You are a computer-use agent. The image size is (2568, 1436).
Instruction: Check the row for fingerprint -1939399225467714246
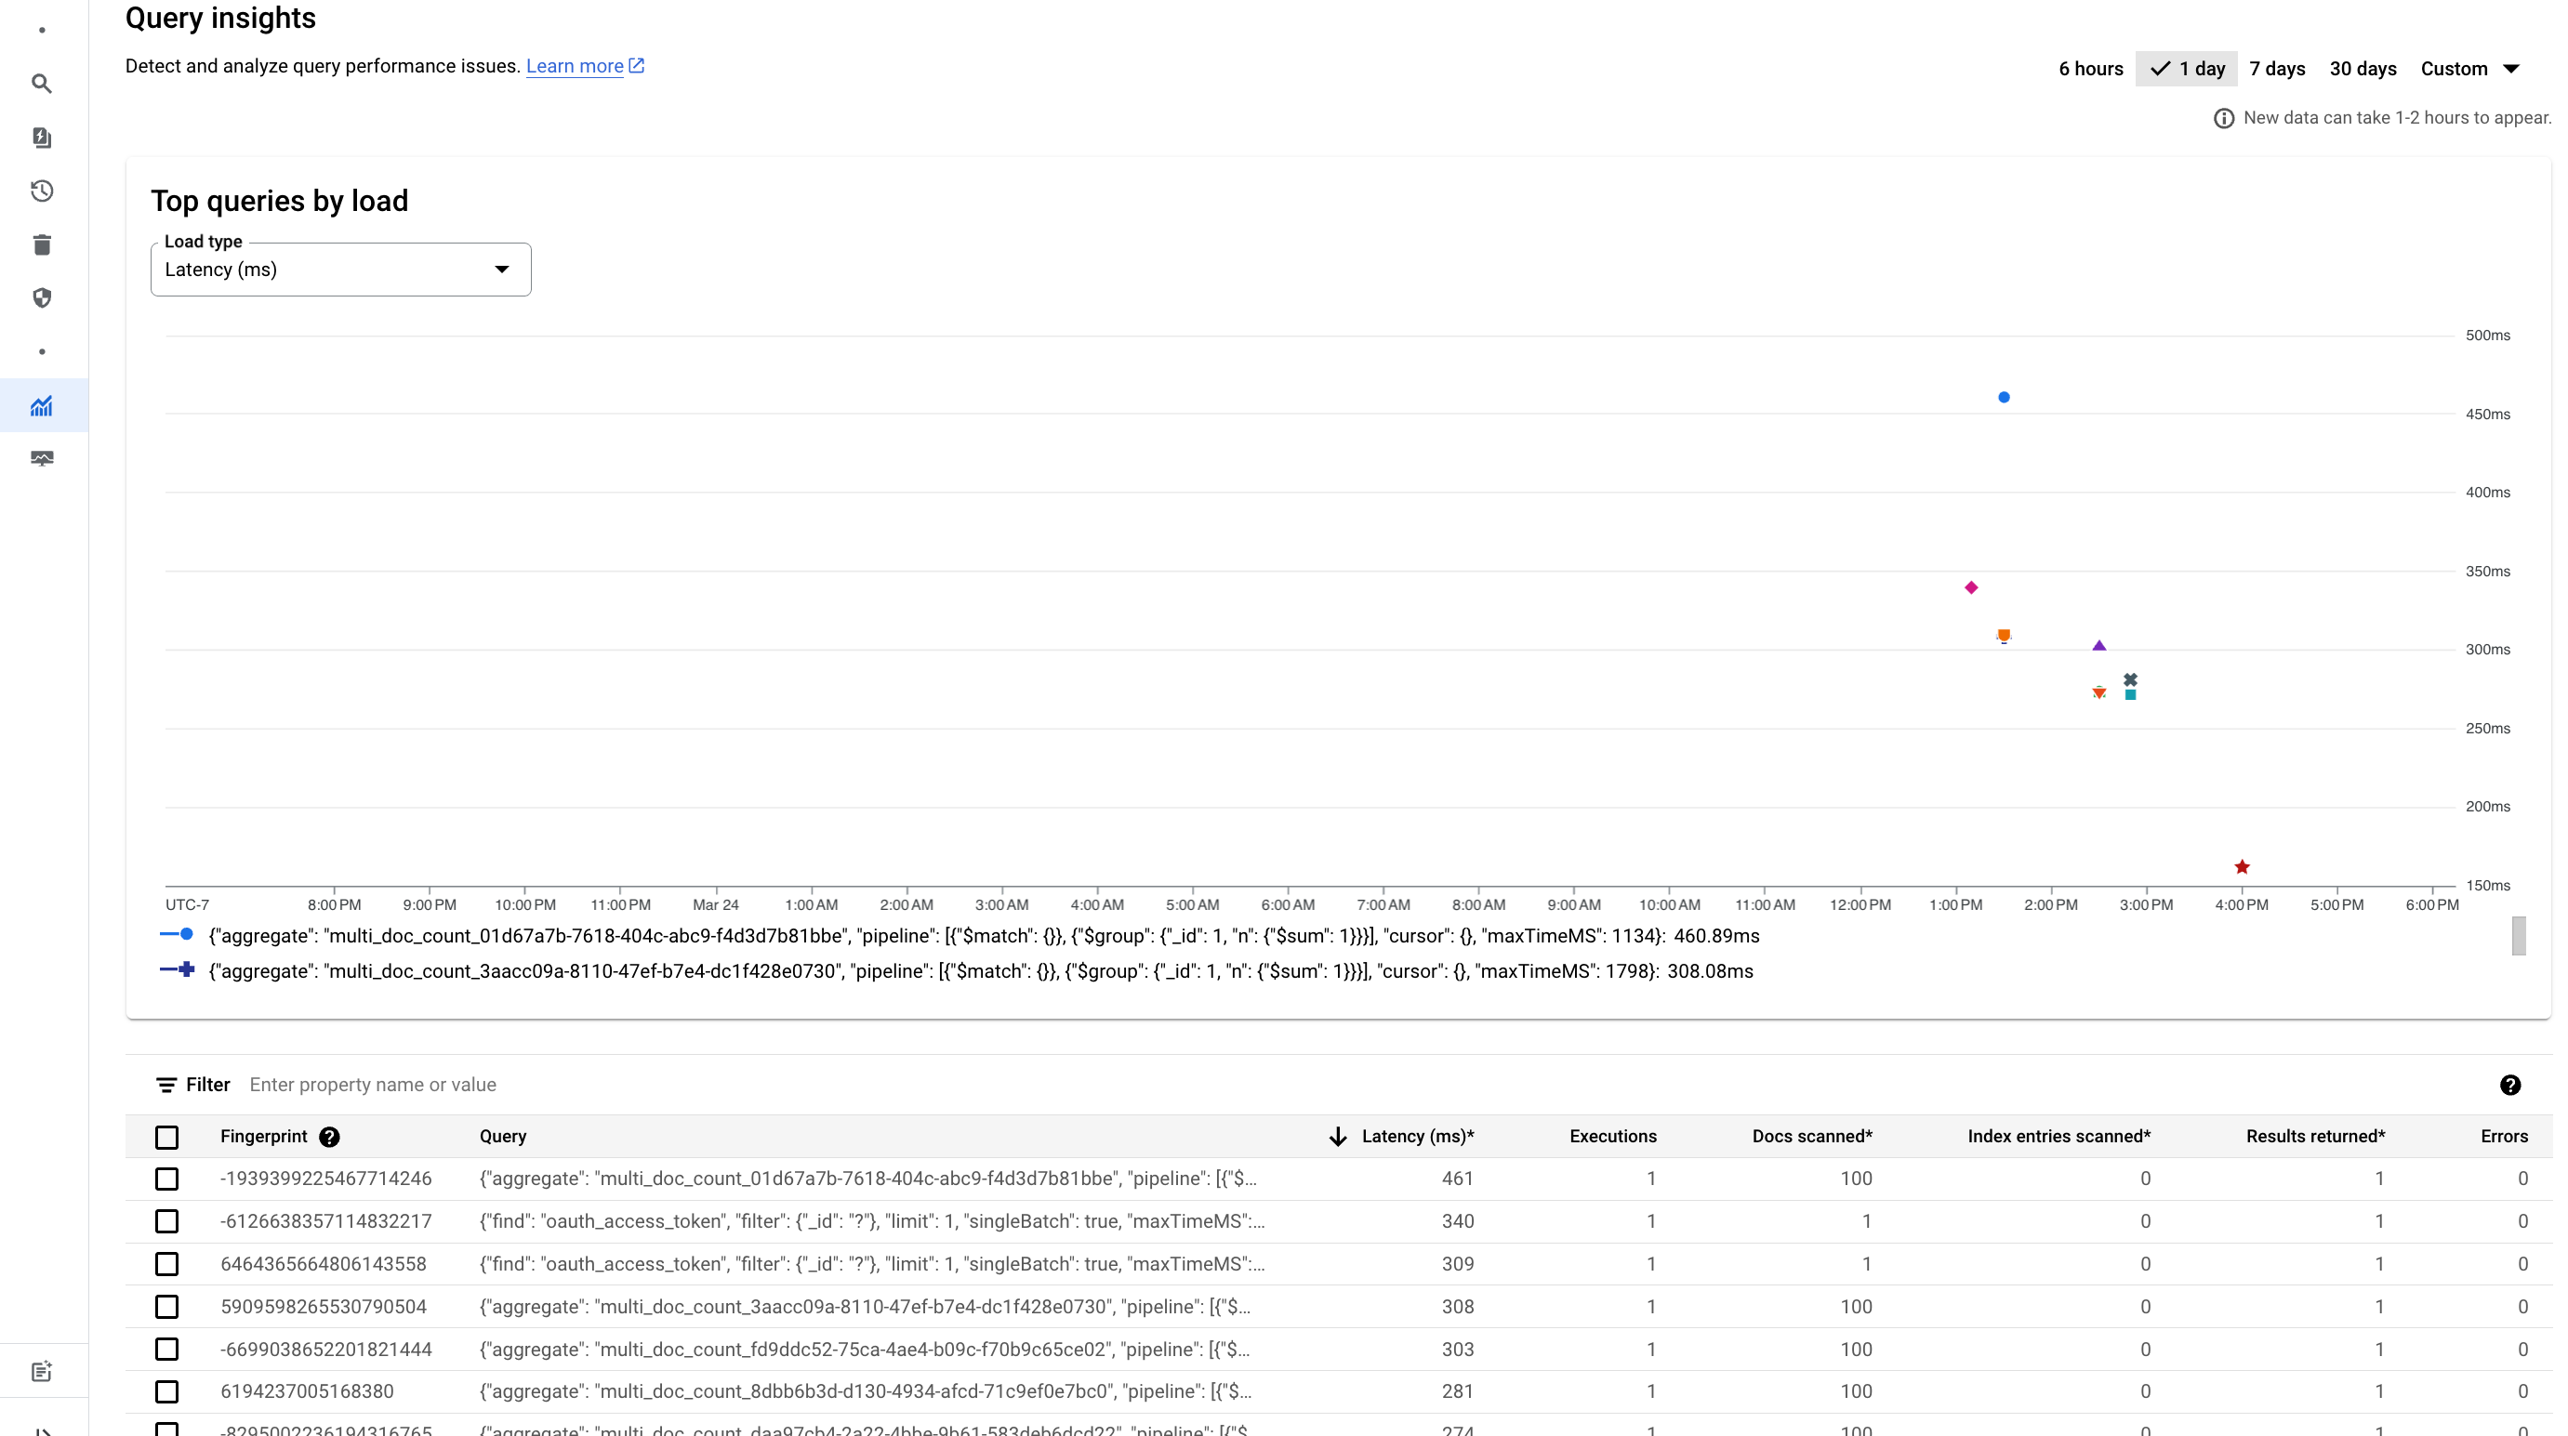coord(166,1179)
